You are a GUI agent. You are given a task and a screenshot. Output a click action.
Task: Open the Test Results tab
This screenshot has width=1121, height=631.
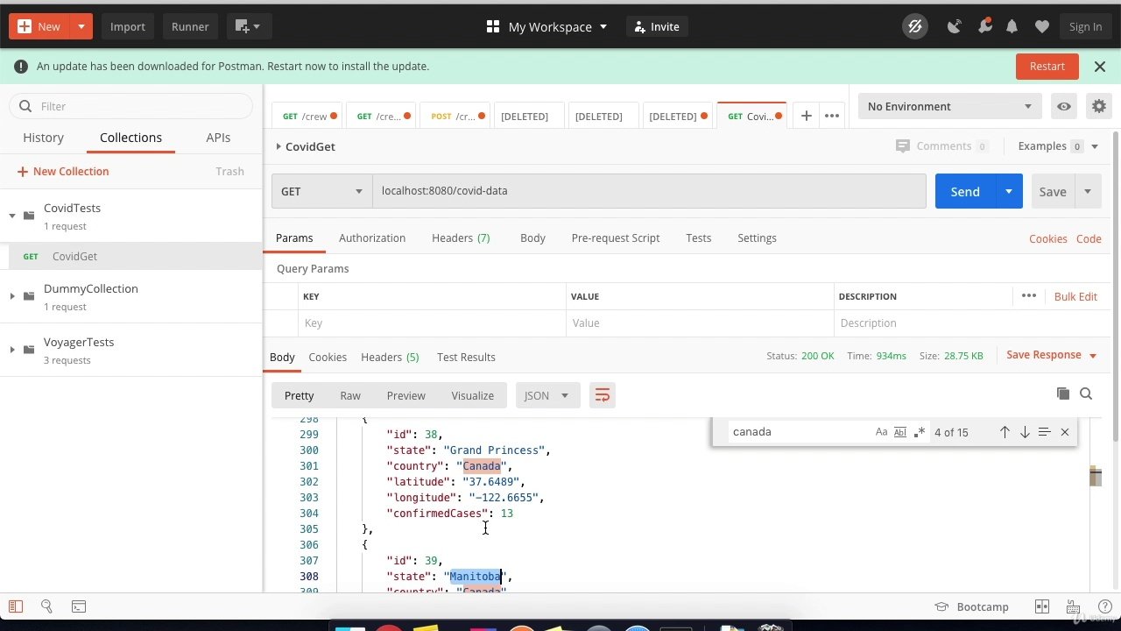pyautogui.click(x=466, y=357)
